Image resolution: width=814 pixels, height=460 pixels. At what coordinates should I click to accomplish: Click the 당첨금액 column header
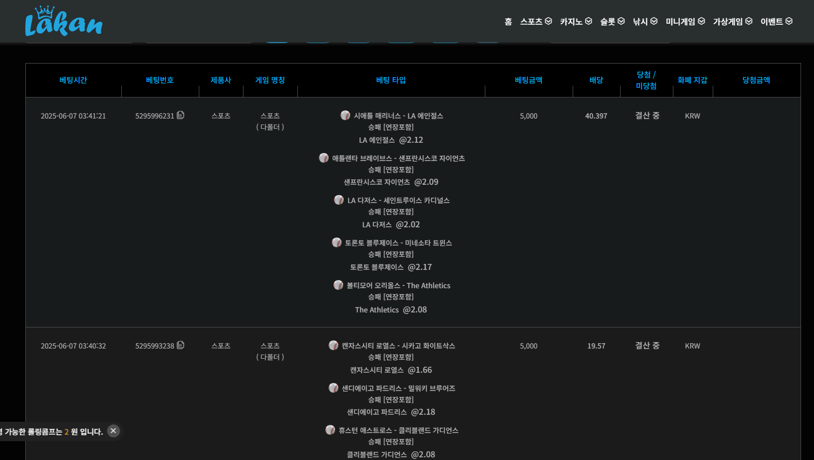click(756, 80)
